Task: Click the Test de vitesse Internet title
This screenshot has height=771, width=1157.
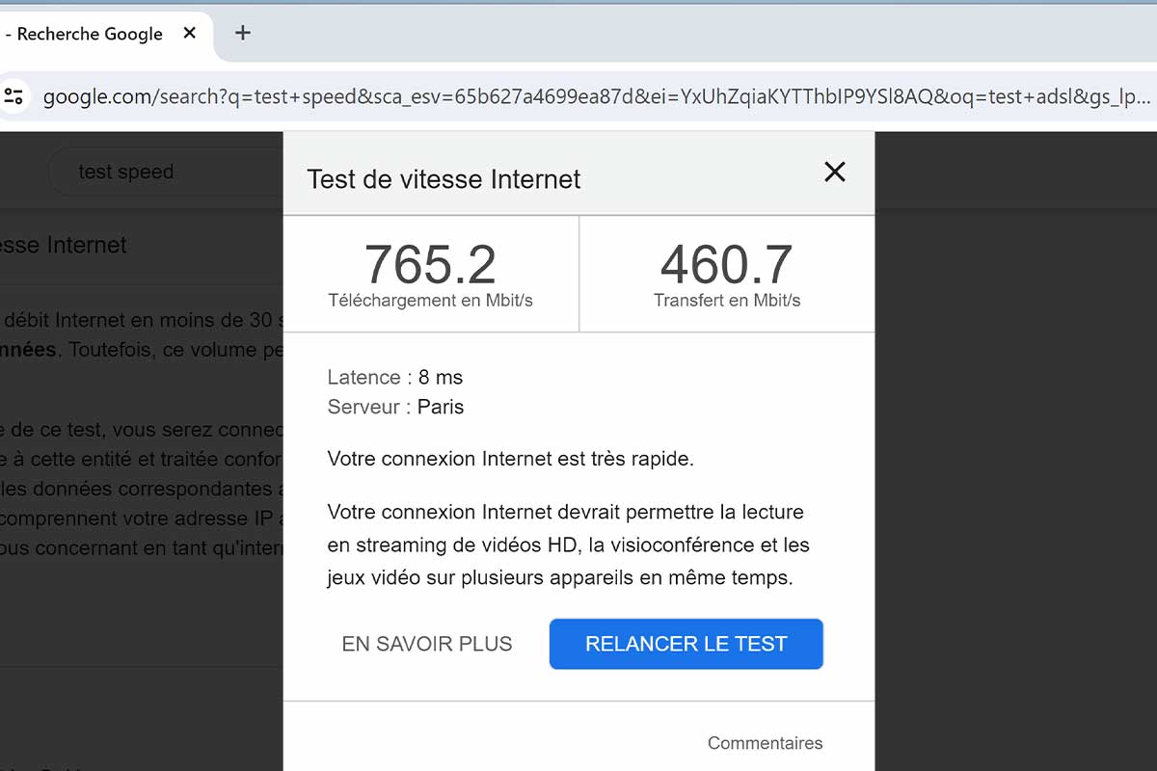Action: click(x=444, y=179)
